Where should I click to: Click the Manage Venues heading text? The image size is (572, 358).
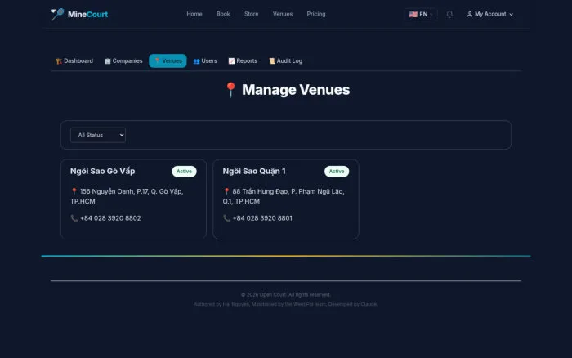click(x=296, y=90)
